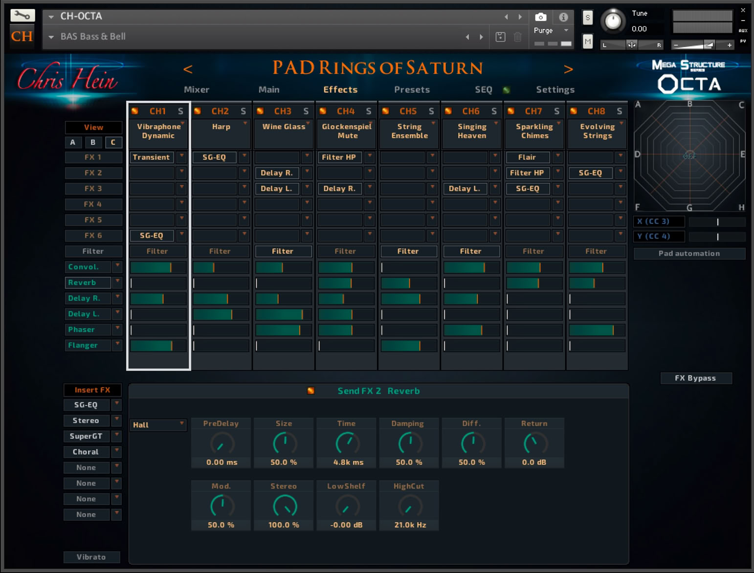Adjust CH1 Convol. send level slider
This screenshot has width=754, height=573.
point(158,267)
